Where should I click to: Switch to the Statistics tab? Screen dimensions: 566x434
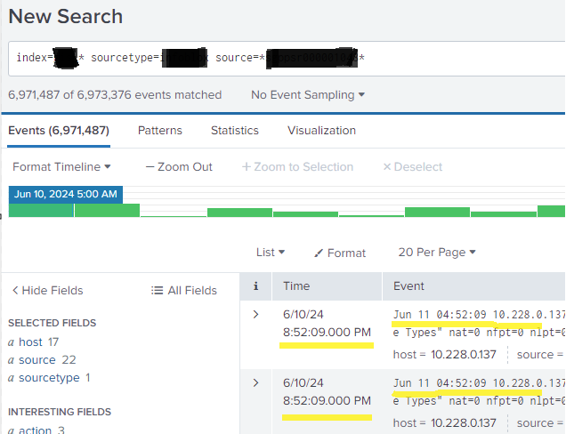[234, 130]
